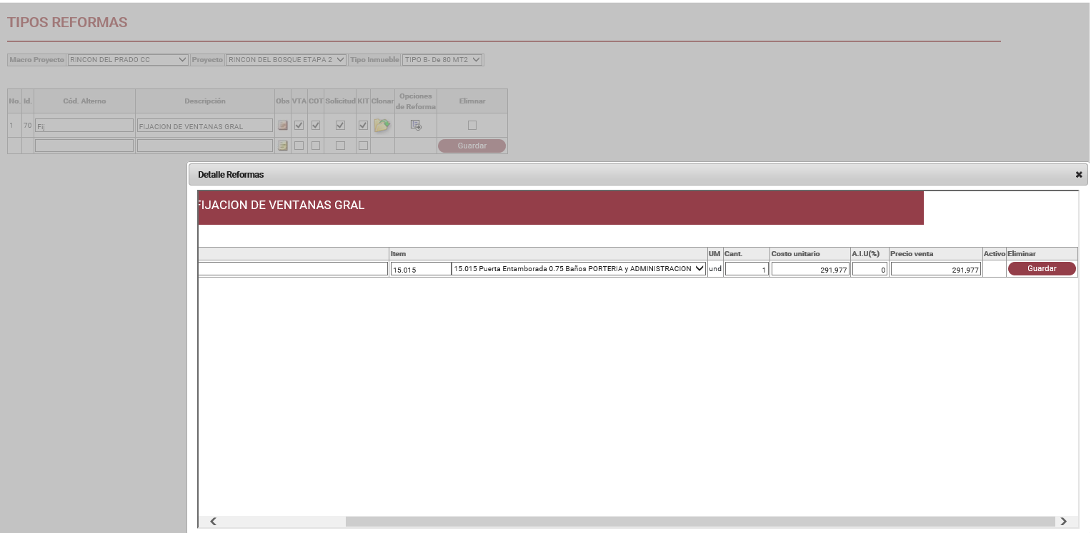Click the Precio venta column header

(935, 254)
